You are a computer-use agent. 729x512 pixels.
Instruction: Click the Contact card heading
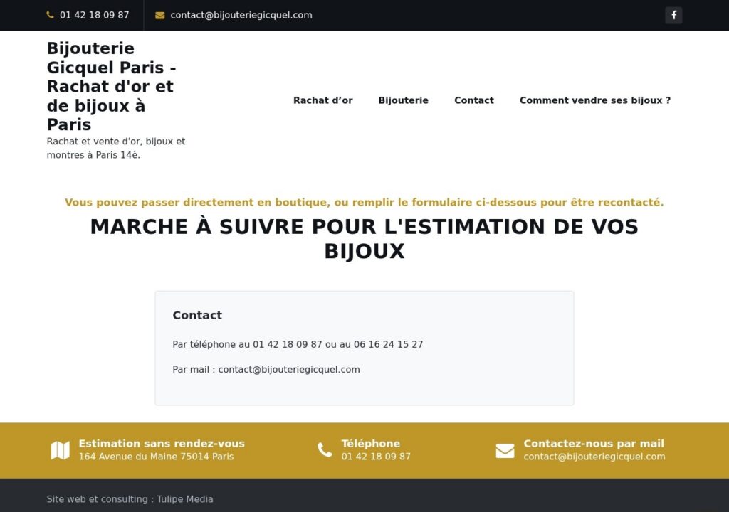197,316
